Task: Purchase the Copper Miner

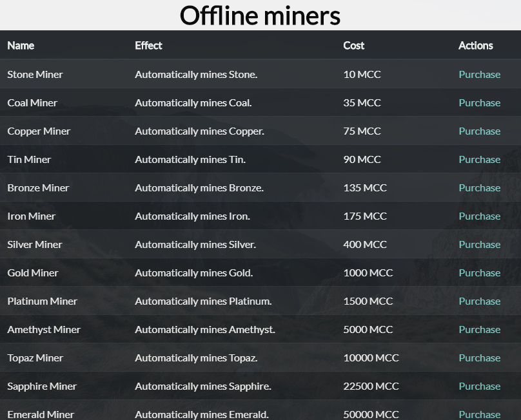Action: click(x=480, y=131)
